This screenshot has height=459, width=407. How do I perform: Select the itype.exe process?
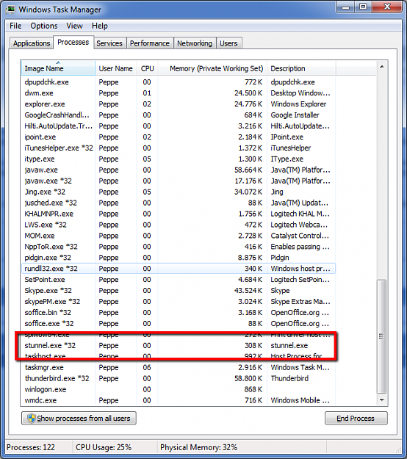179,159
